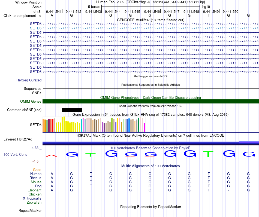Image resolution: width=259 pixels, height=217 pixels.
Task: Select the Rhesus species row label
Action: [x=35, y=178]
